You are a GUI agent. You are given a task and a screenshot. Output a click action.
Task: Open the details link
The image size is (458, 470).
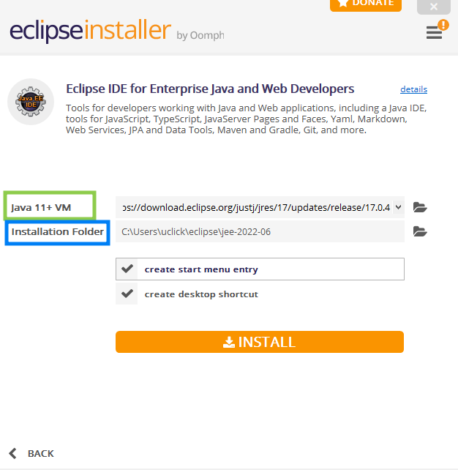pos(413,89)
